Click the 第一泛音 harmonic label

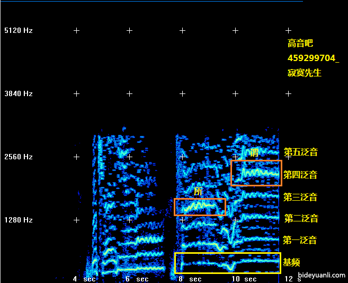point(300,240)
